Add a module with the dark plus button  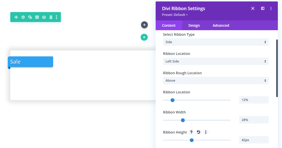[x=144, y=25]
